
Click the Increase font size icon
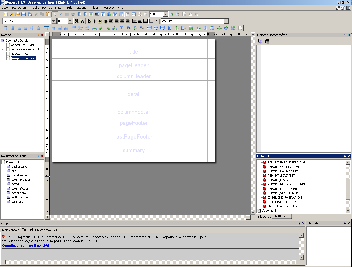[76, 21]
